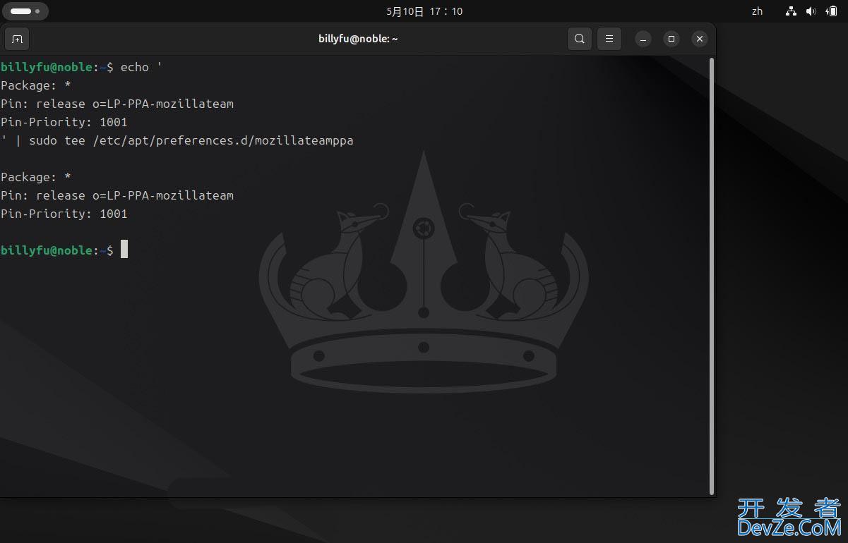Click the first prompt with 'echo' command
The width and height of the screenshot is (848, 543).
click(x=82, y=67)
